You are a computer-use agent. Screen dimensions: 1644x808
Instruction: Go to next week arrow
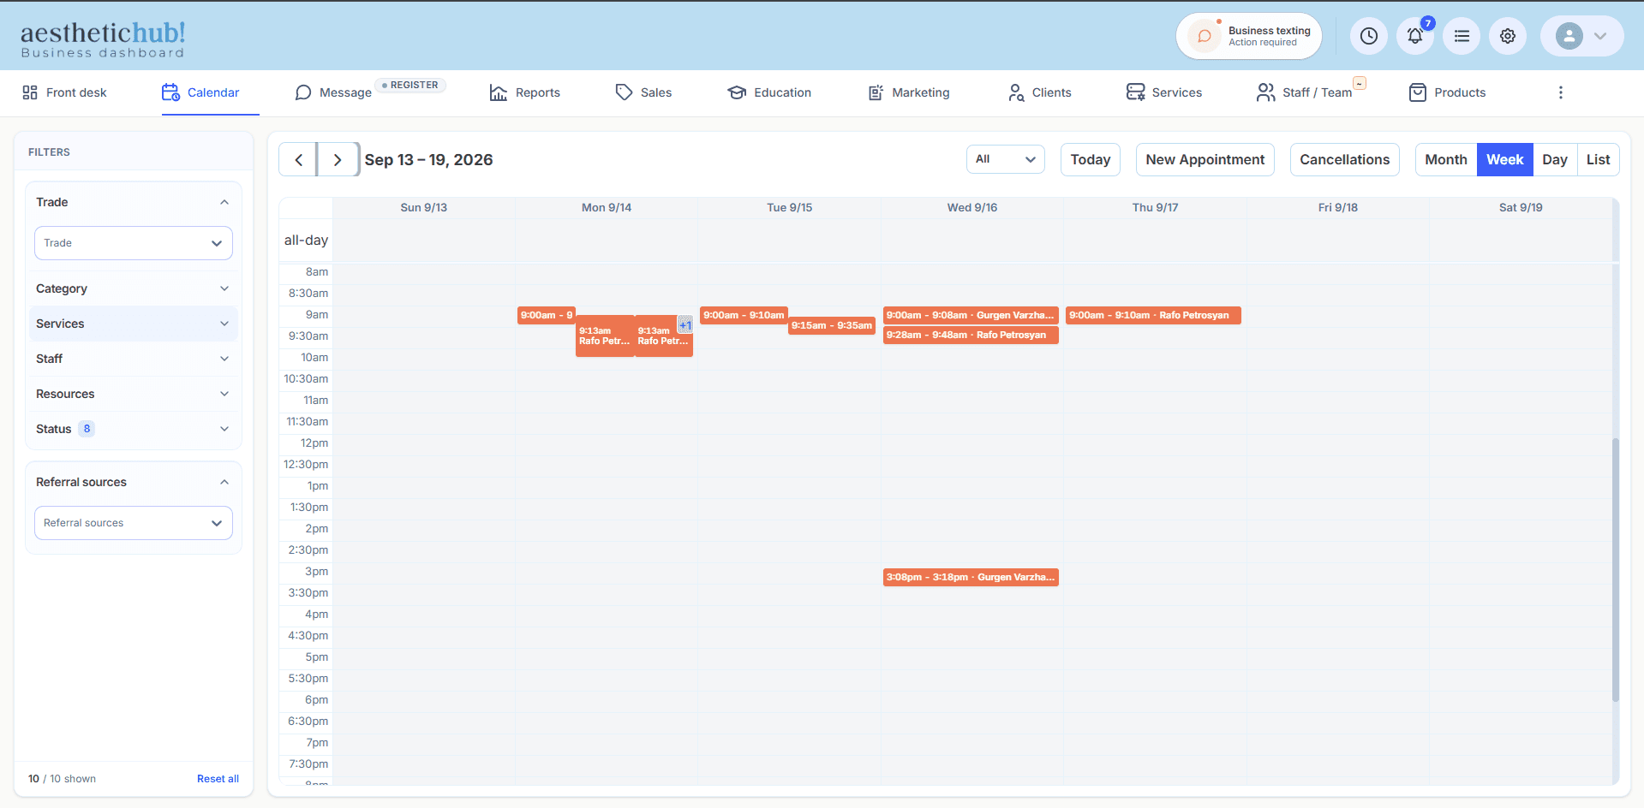(x=338, y=160)
